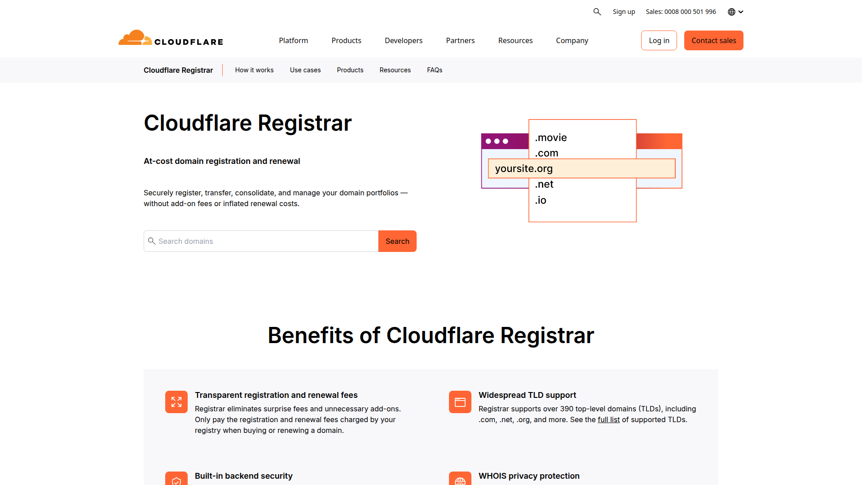862x485 pixels.
Task: Click Cloudflare Registrar in sub-navigation
Action: click(178, 70)
